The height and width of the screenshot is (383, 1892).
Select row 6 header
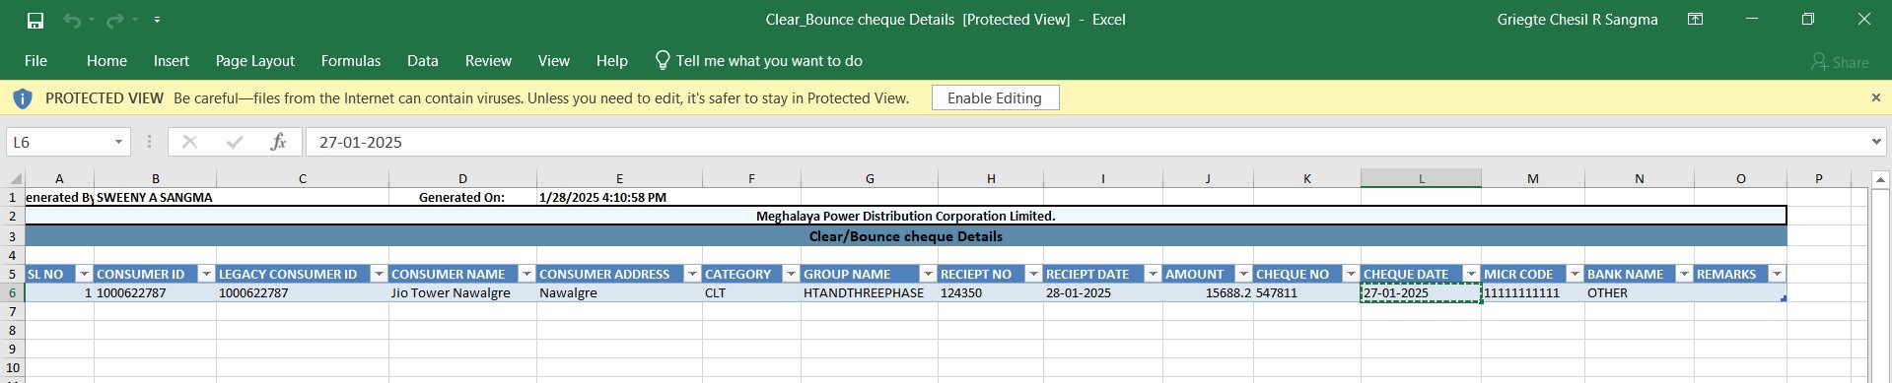(13, 292)
